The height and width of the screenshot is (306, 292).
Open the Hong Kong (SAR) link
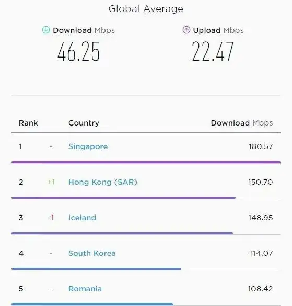coord(103,182)
